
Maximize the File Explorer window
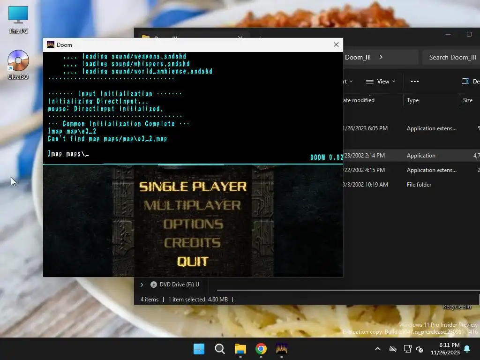pyautogui.click(x=469, y=34)
